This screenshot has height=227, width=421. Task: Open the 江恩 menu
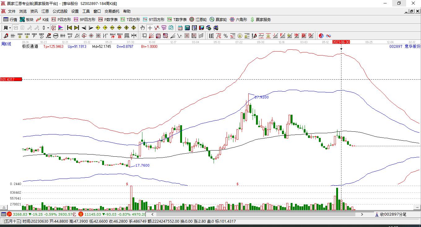pos(45,11)
